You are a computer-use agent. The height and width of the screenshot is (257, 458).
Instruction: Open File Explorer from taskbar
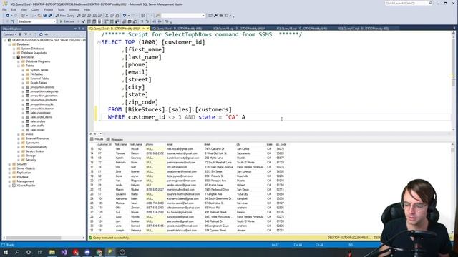pos(52,252)
